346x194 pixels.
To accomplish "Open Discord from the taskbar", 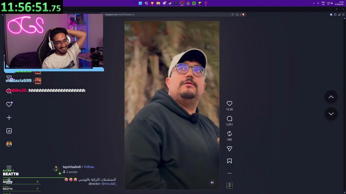I will pos(164,3).
